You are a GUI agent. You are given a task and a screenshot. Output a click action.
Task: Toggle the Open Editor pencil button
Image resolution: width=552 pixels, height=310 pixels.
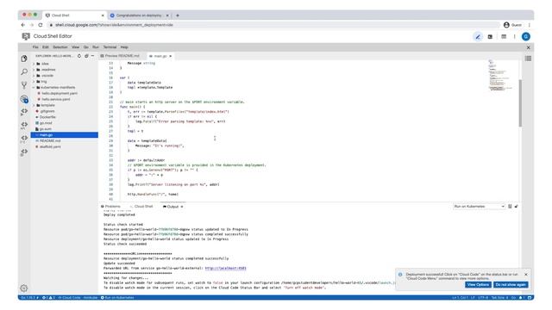pyautogui.click(x=478, y=36)
